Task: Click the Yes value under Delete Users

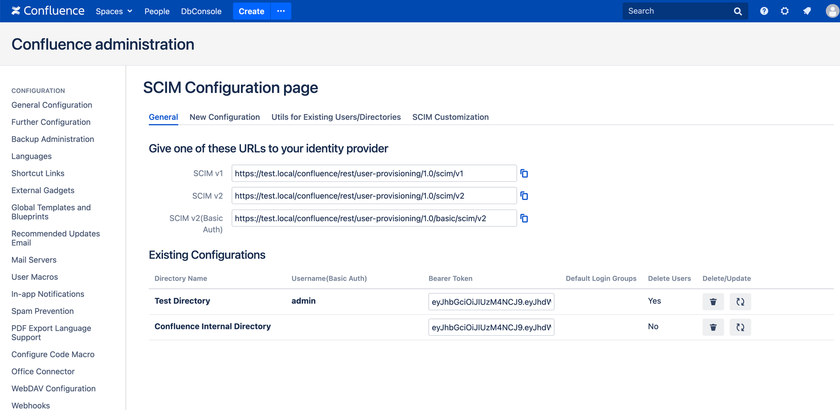Action: click(x=654, y=301)
